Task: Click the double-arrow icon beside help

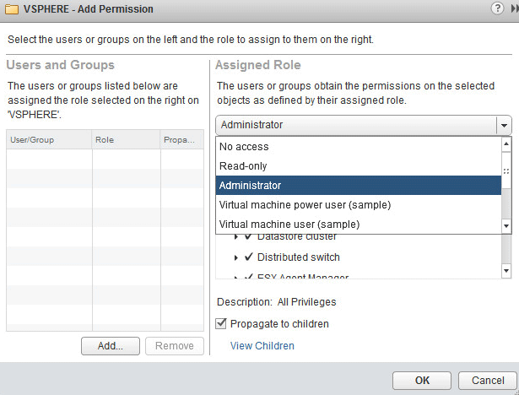Action: pyautogui.click(x=515, y=8)
